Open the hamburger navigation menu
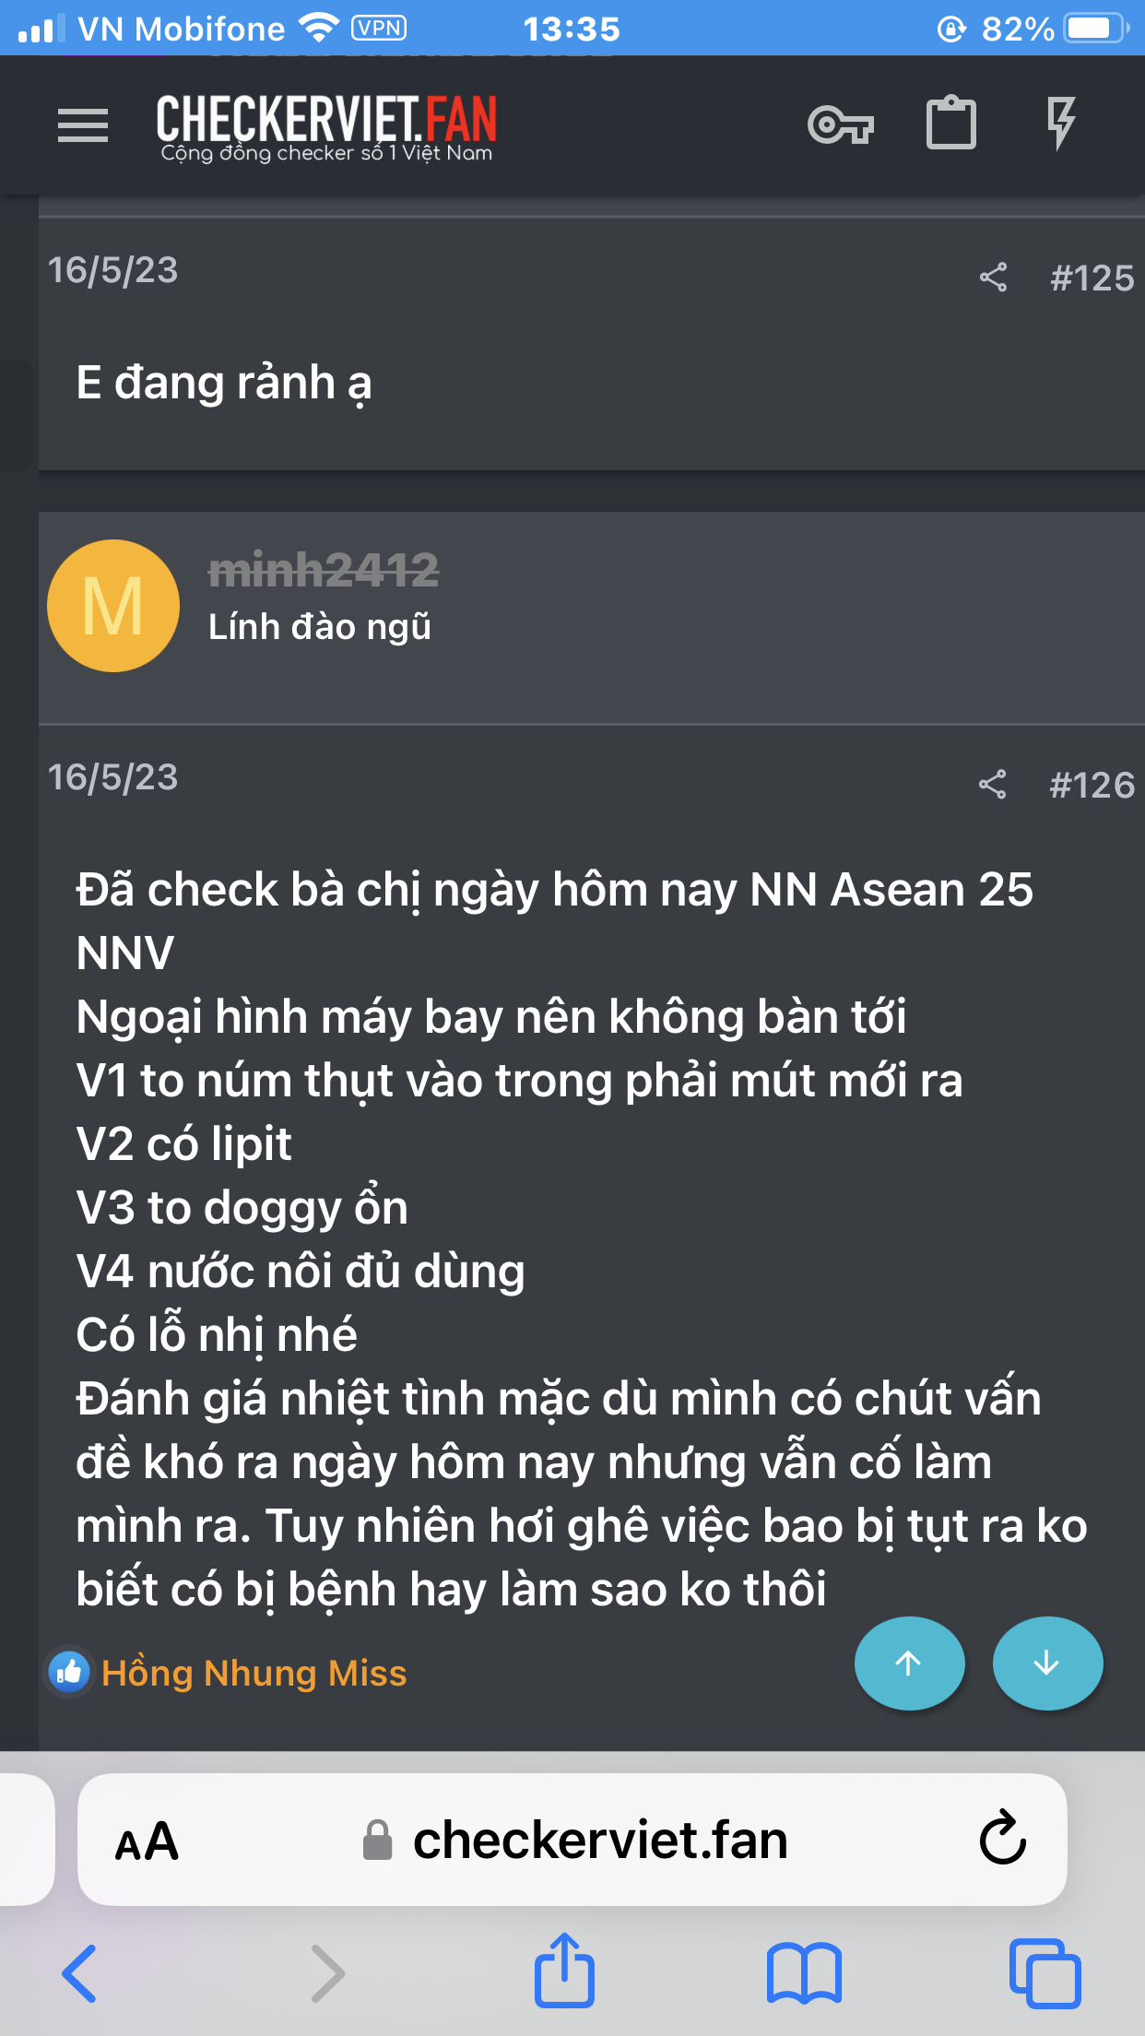 click(83, 125)
